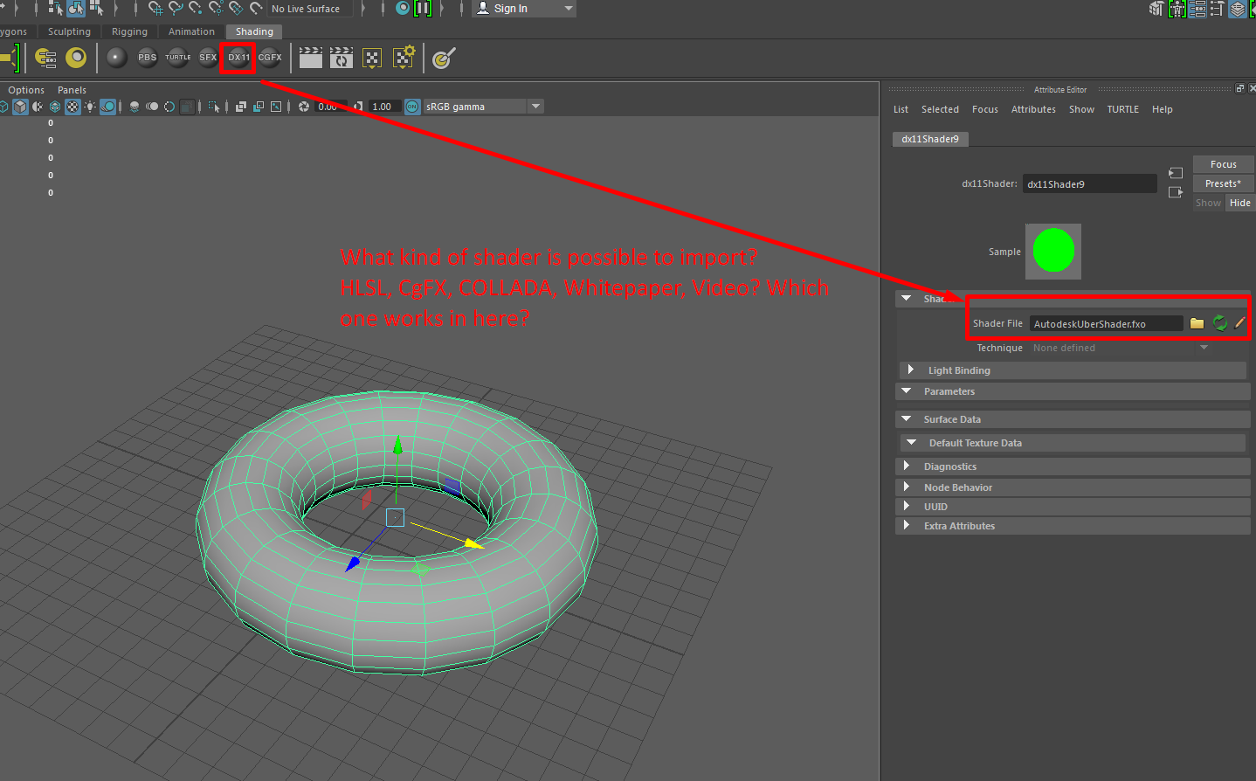Open the Attributes menu in Attribute Editor
The width and height of the screenshot is (1256, 781).
coord(1033,108)
